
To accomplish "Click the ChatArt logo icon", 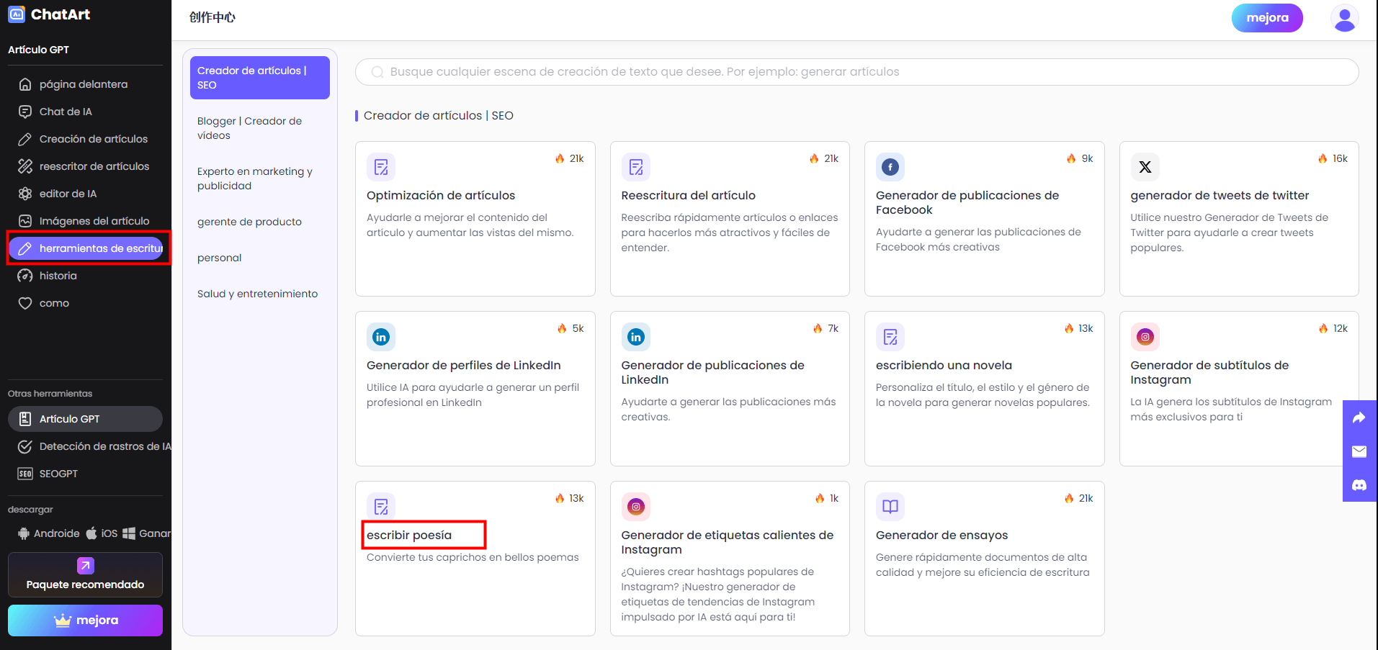I will 16,14.
